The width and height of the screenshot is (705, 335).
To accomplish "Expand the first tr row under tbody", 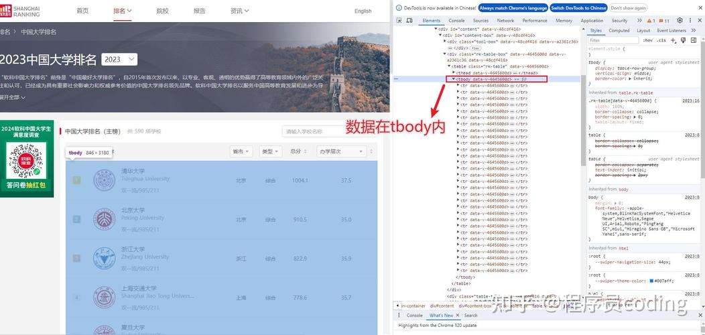I will click(x=458, y=86).
